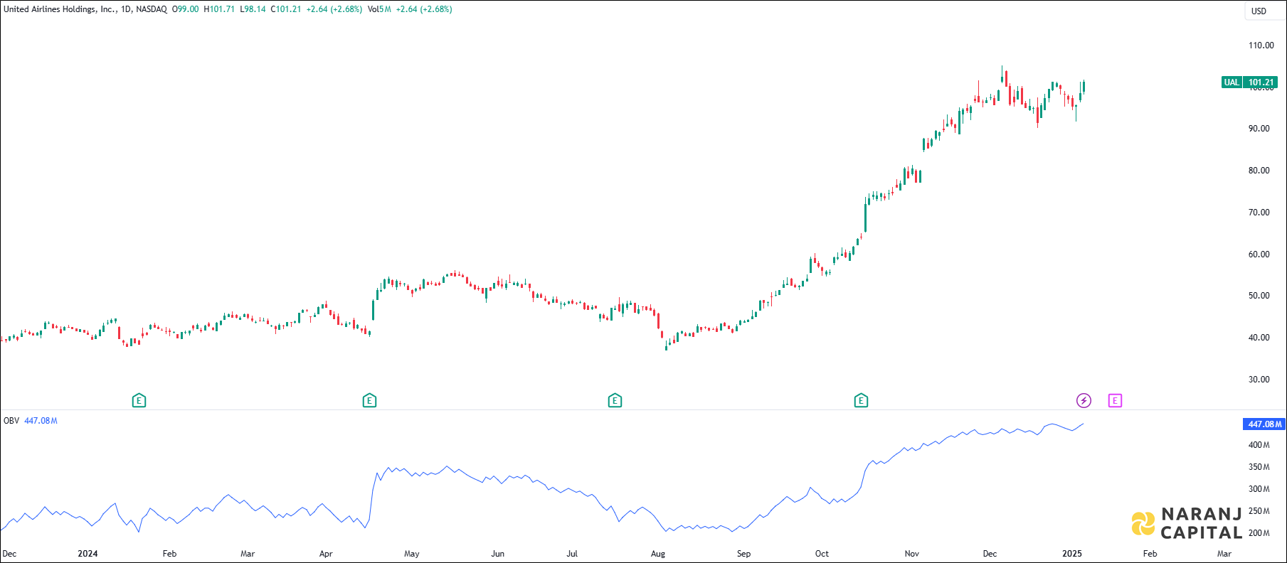Click the Apr label on time axis

click(x=326, y=554)
